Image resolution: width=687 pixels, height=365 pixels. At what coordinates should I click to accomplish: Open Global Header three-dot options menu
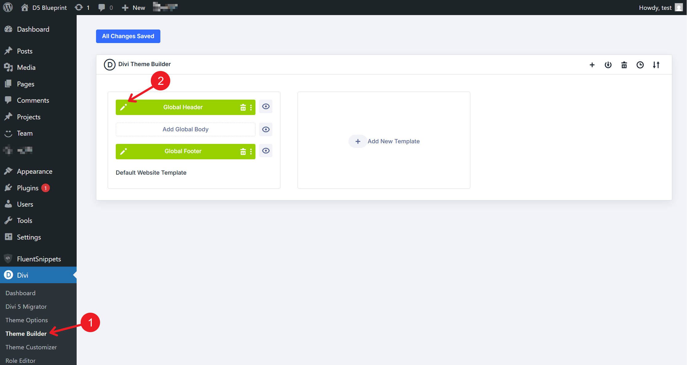pyautogui.click(x=251, y=107)
